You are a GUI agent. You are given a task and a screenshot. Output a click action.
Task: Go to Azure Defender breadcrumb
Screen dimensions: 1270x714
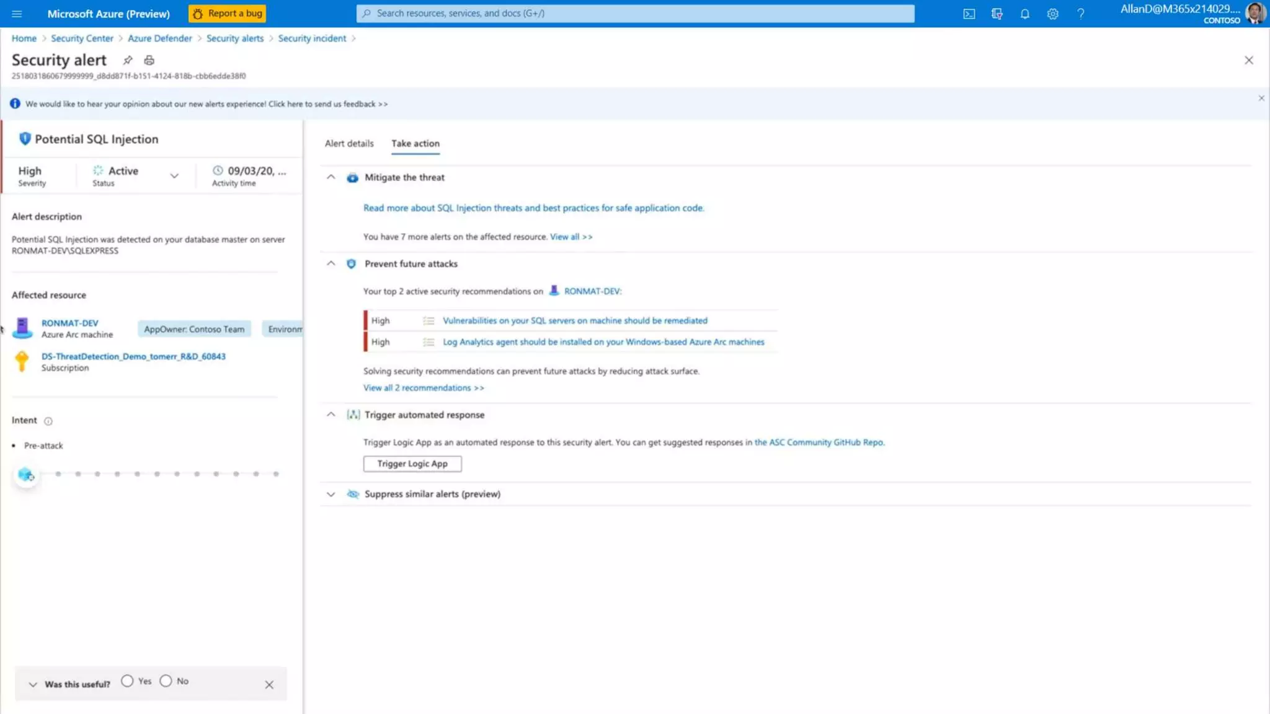point(159,38)
